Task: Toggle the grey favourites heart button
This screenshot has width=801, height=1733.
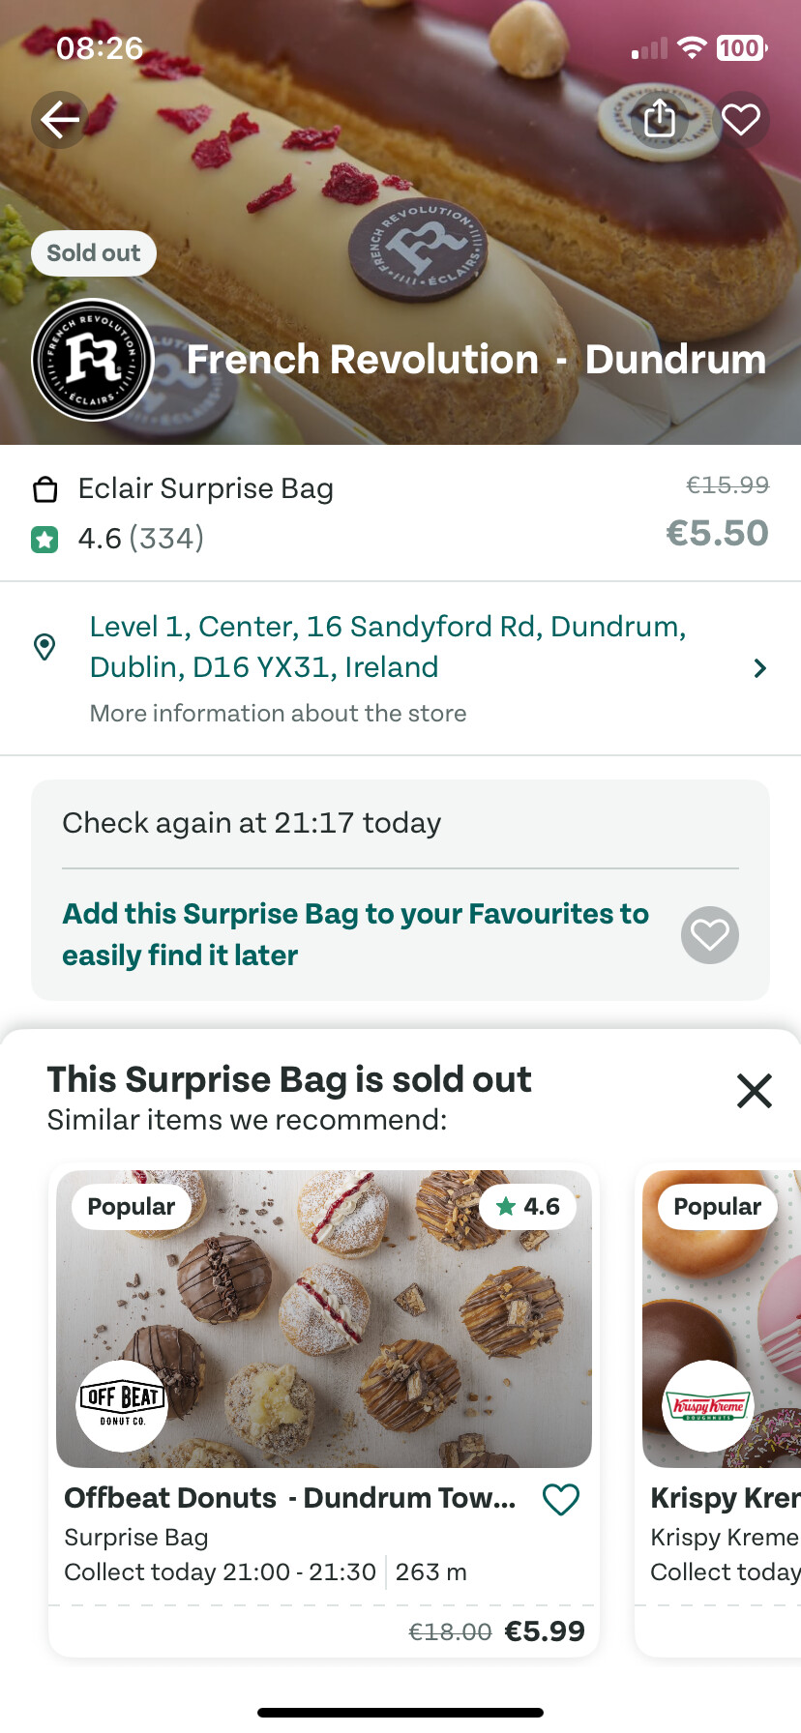Action: point(710,935)
